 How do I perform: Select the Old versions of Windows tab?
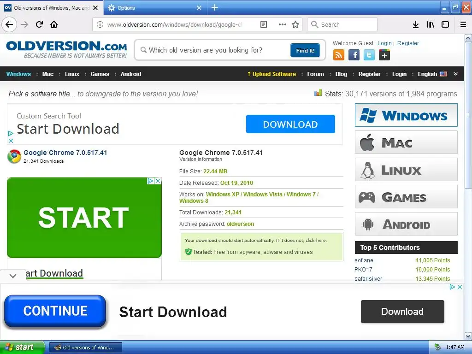[x=52, y=7]
